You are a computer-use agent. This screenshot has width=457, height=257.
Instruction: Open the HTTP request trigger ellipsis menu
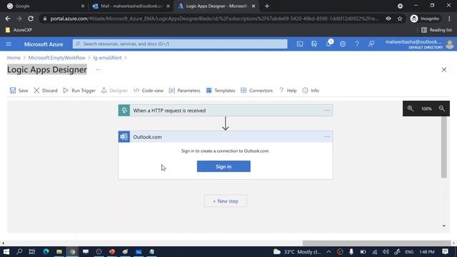(327, 111)
